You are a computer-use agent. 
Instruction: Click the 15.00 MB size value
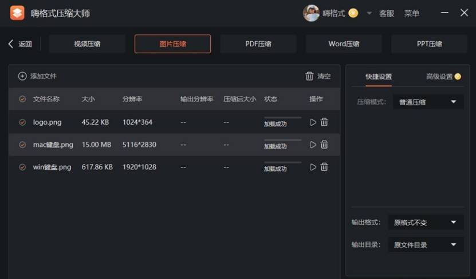(96, 145)
